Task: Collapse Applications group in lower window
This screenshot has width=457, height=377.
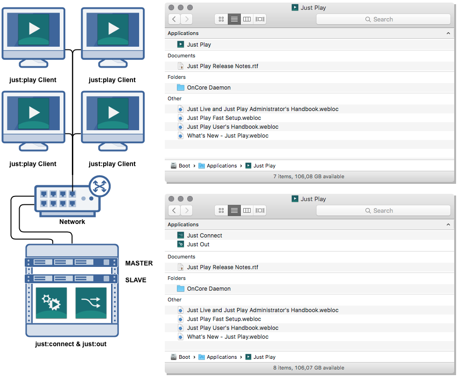Action: pyautogui.click(x=448, y=224)
